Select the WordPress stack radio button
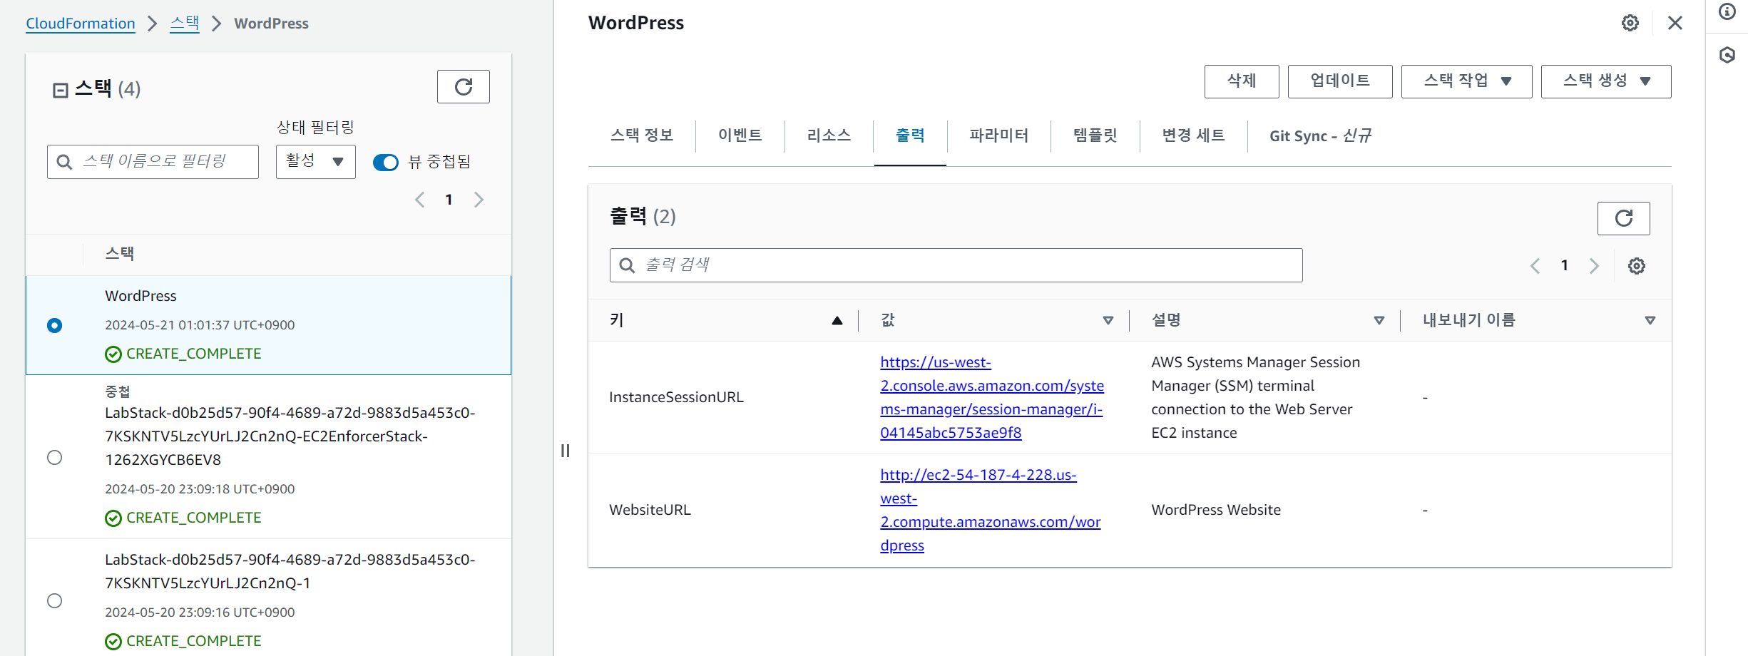The height and width of the screenshot is (656, 1748). point(55,325)
